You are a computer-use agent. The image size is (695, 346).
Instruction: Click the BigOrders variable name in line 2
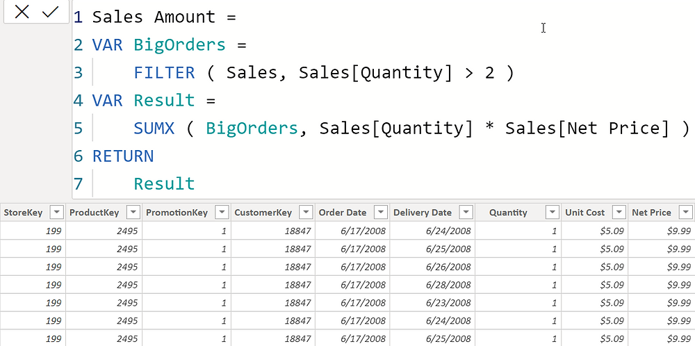(179, 44)
